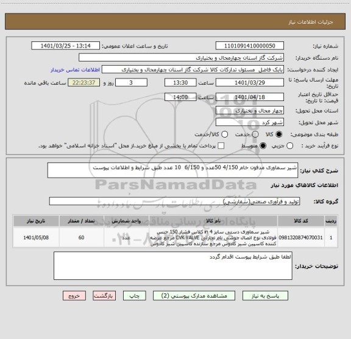
Task: Select the 'کالا' radio button
Action: click(278, 135)
